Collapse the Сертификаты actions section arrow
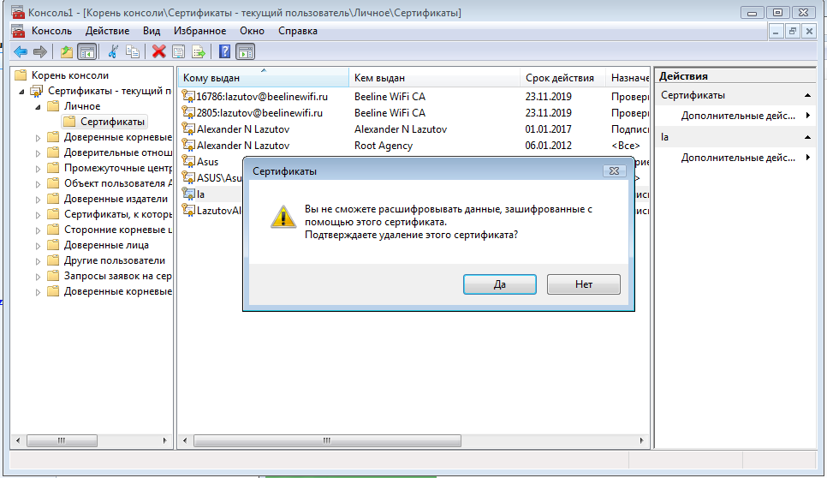This screenshot has height=478, width=827. click(x=807, y=95)
